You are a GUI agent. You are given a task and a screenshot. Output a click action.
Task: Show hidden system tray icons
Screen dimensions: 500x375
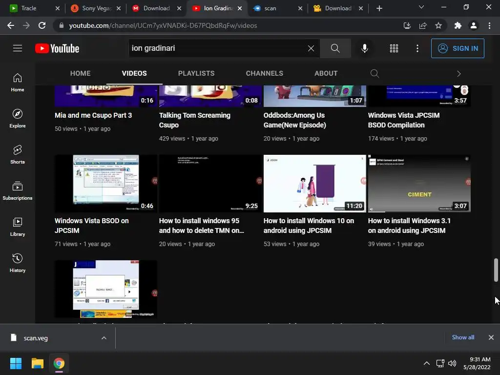pyautogui.click(x=427, y=363)
